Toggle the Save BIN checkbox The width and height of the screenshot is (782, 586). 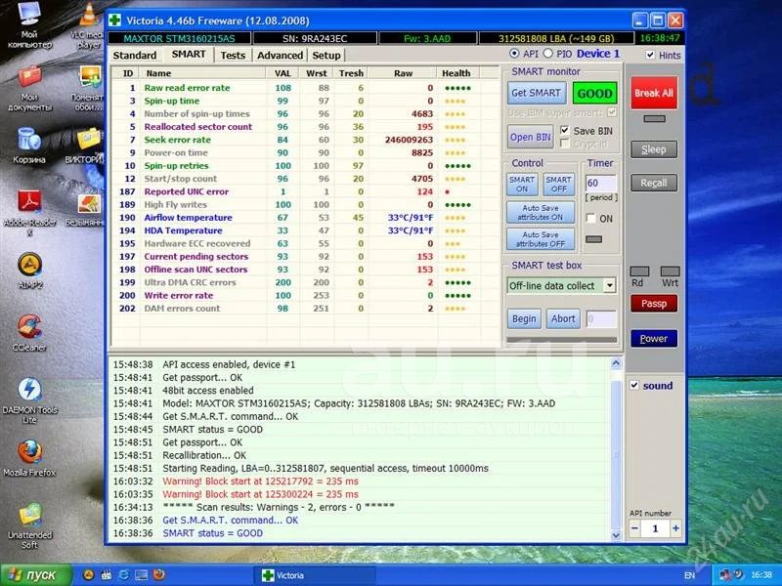pos(565,131)
